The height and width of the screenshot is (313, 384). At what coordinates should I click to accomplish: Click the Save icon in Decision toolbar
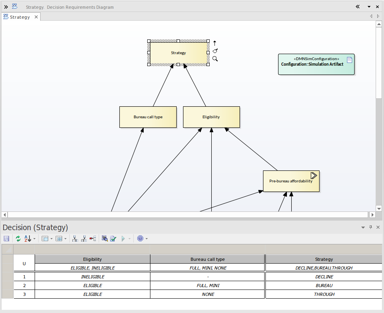6,239
